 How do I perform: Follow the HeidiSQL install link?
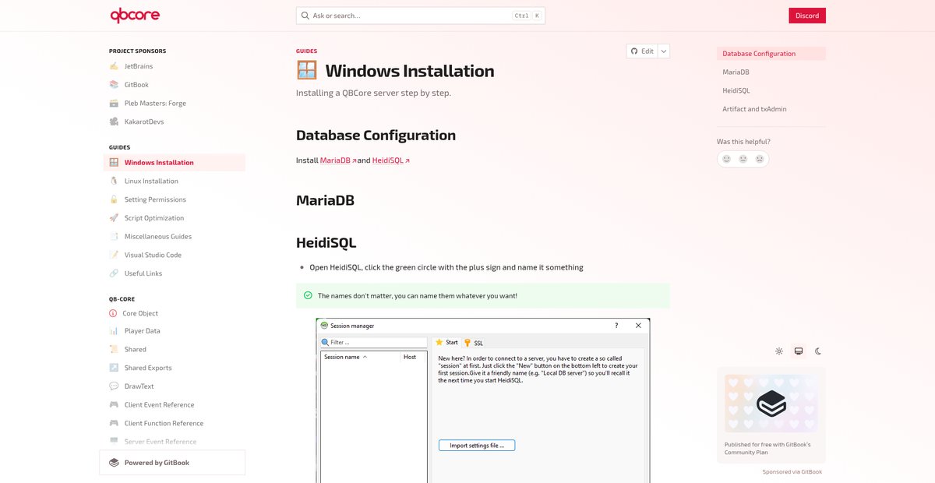pos(390,160)
